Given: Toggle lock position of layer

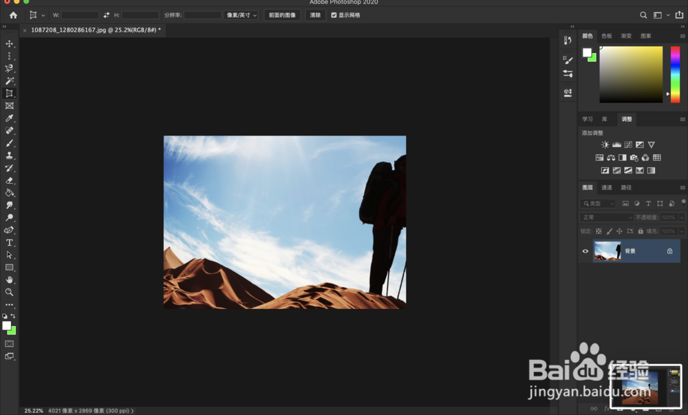Looking at the screenshot, I should click(619, 231).
